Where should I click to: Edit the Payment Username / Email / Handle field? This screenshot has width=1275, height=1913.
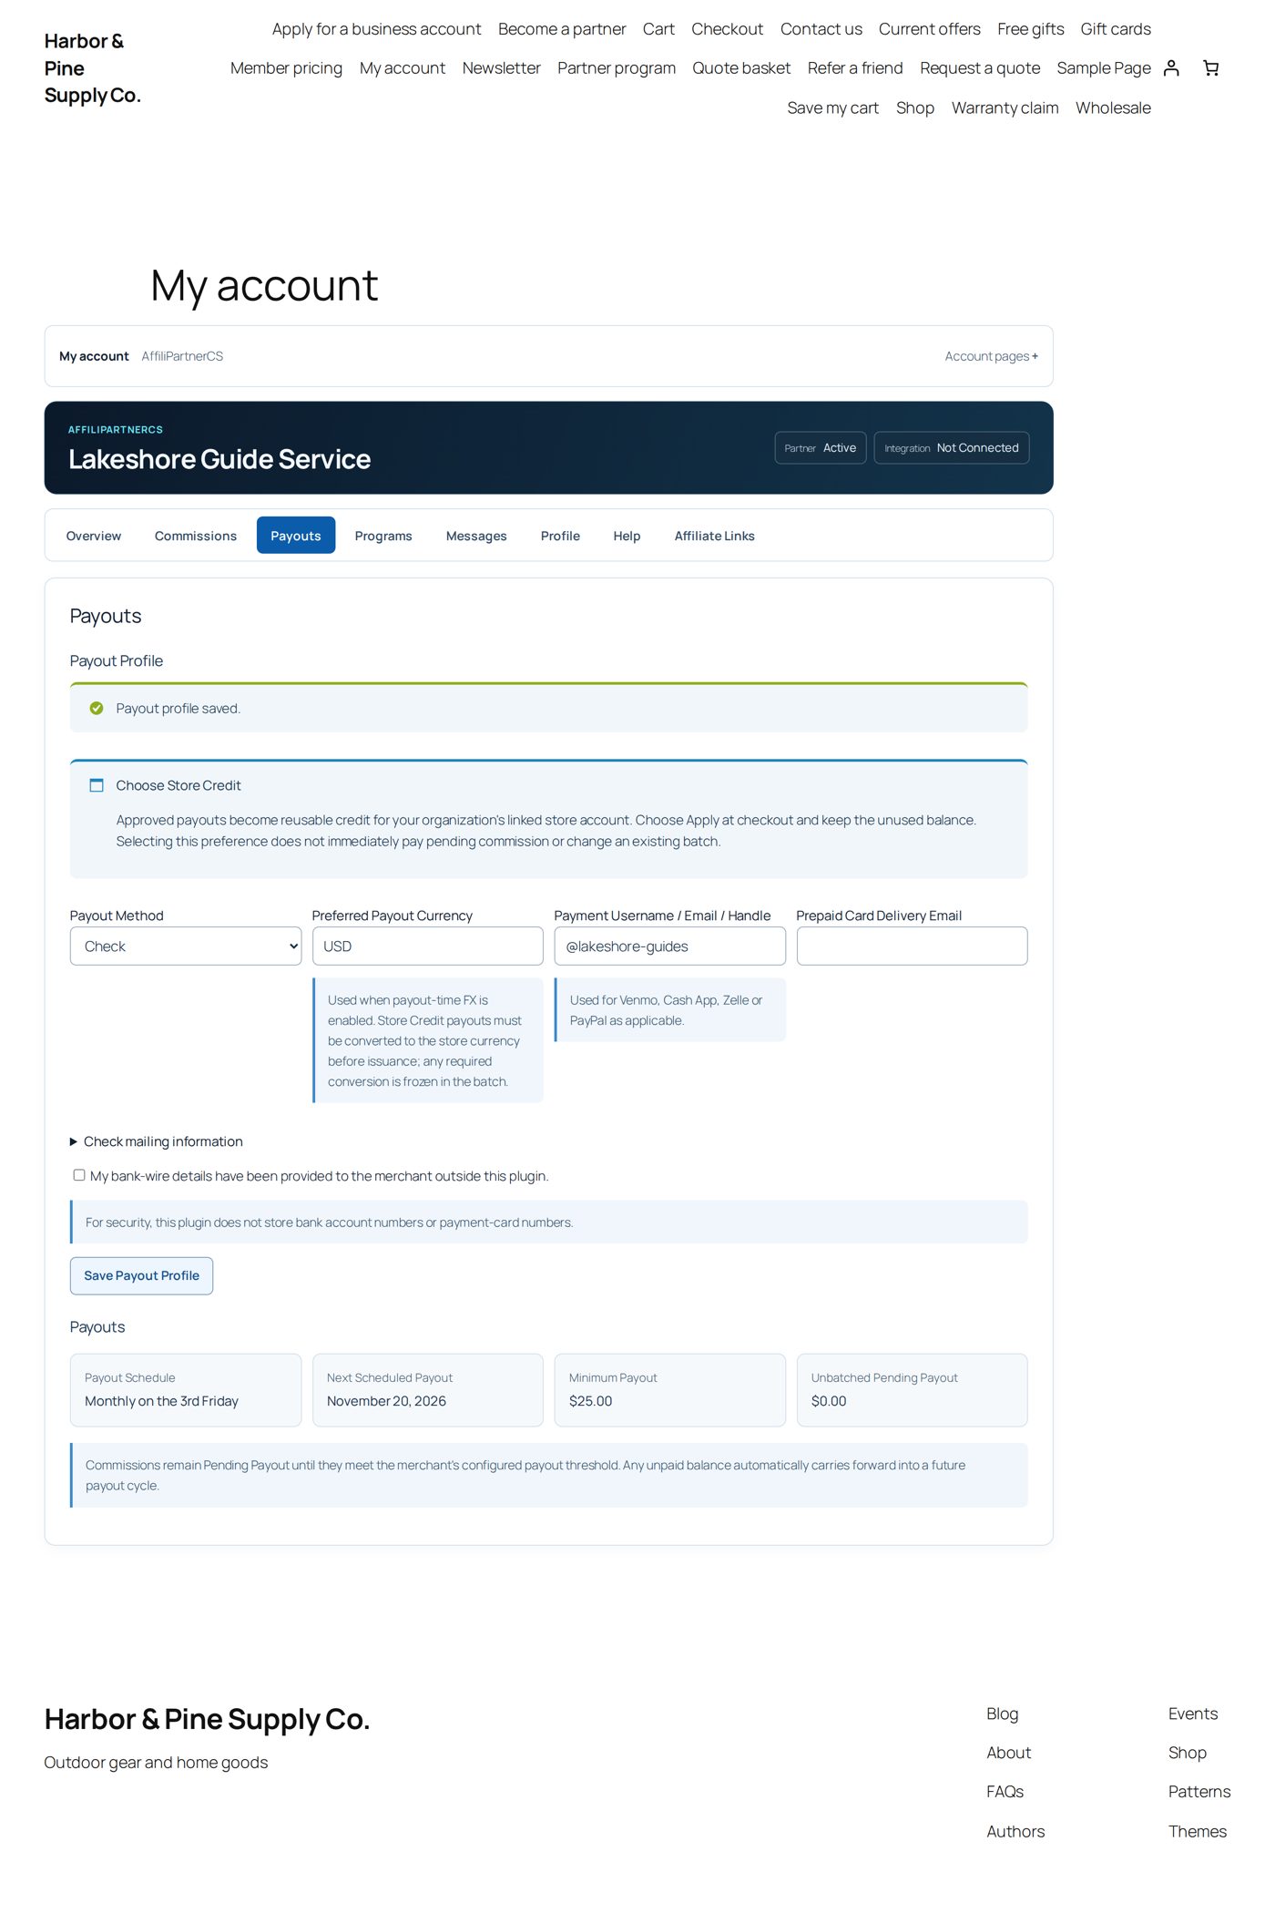tap(670, 946)
